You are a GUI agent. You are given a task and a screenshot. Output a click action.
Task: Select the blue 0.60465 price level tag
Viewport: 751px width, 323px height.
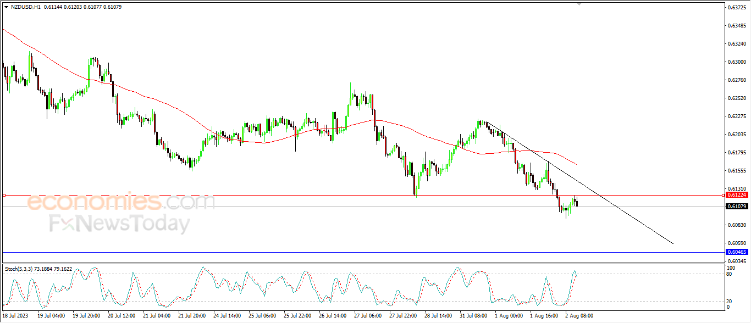tap(737, 252)
